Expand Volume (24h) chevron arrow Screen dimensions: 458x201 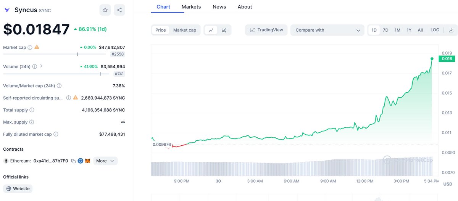click(41, 66)
